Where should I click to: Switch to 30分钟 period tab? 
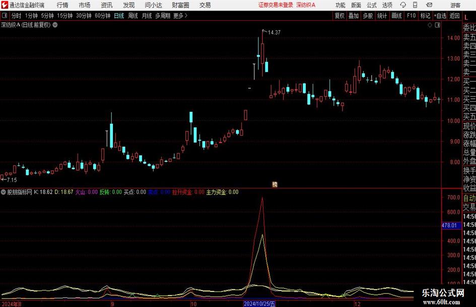(84, 16)
